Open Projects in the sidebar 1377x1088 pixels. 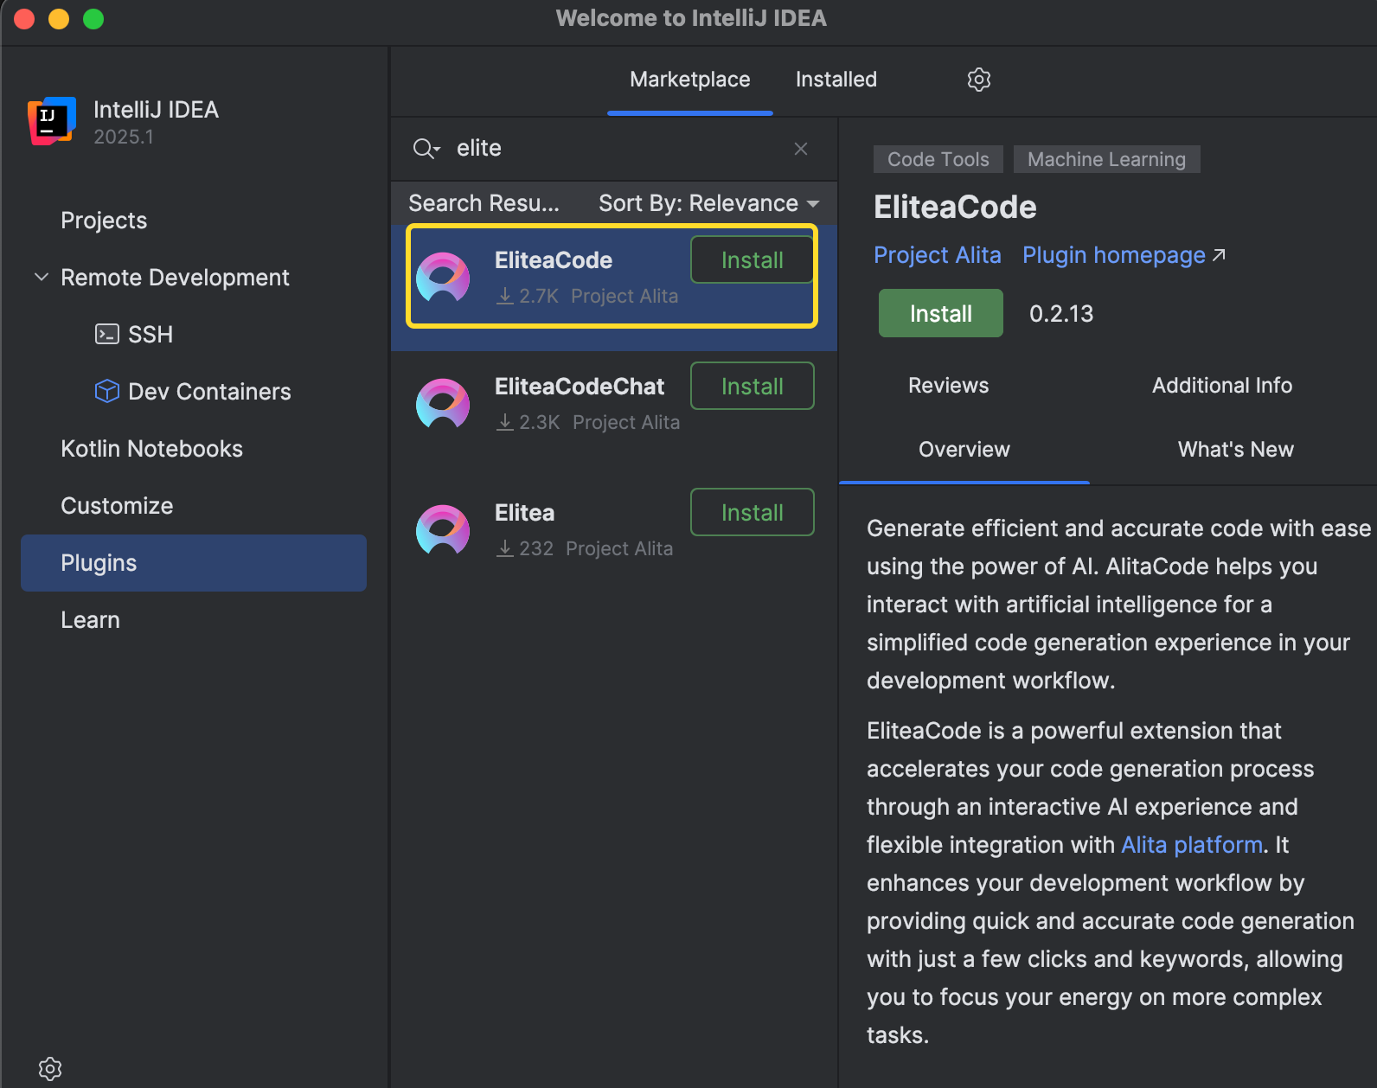coord(104,221)
